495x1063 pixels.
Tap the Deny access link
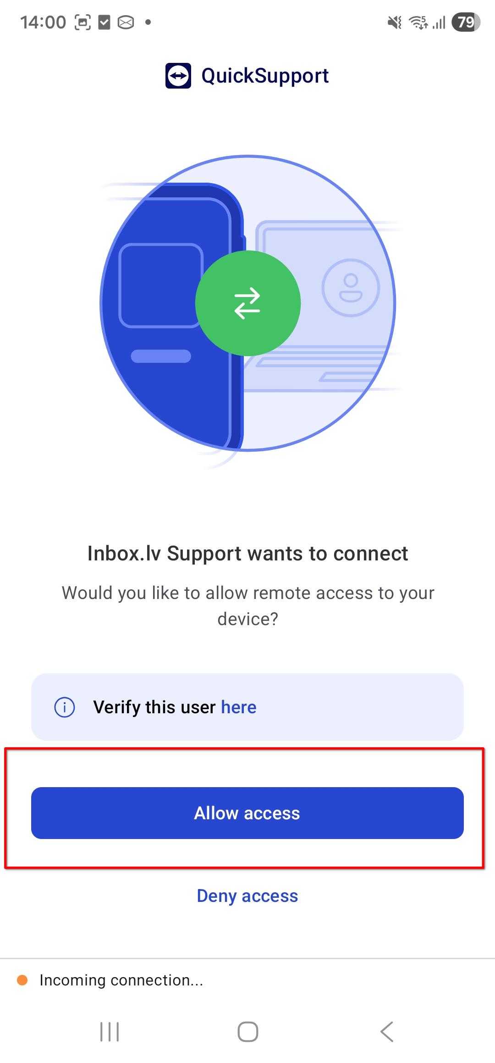click(247, 895)
